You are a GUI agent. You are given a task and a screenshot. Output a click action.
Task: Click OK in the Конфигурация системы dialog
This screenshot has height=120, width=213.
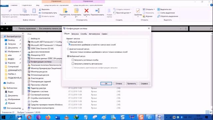click(x=106, y=84)
